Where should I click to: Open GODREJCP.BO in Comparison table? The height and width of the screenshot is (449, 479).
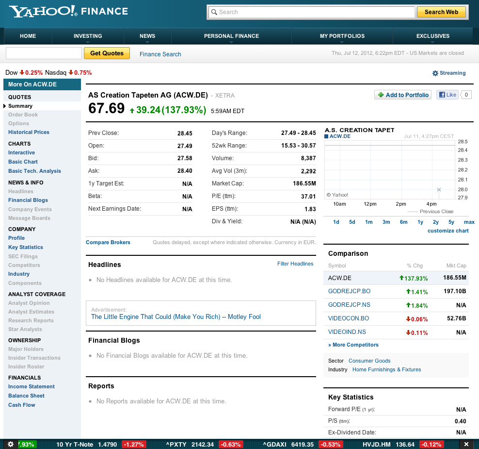(349, 291)
